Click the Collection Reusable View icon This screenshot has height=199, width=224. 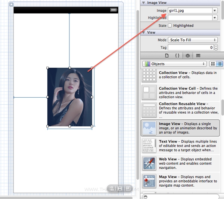[149, 110]
